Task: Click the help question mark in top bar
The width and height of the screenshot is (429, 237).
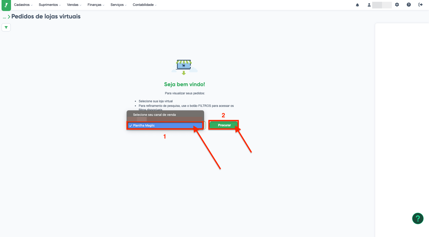Action: (409, 5)
